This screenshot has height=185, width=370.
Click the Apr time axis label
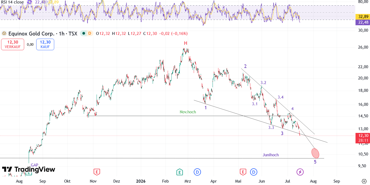pyautogui.click(x=213, y=181)
